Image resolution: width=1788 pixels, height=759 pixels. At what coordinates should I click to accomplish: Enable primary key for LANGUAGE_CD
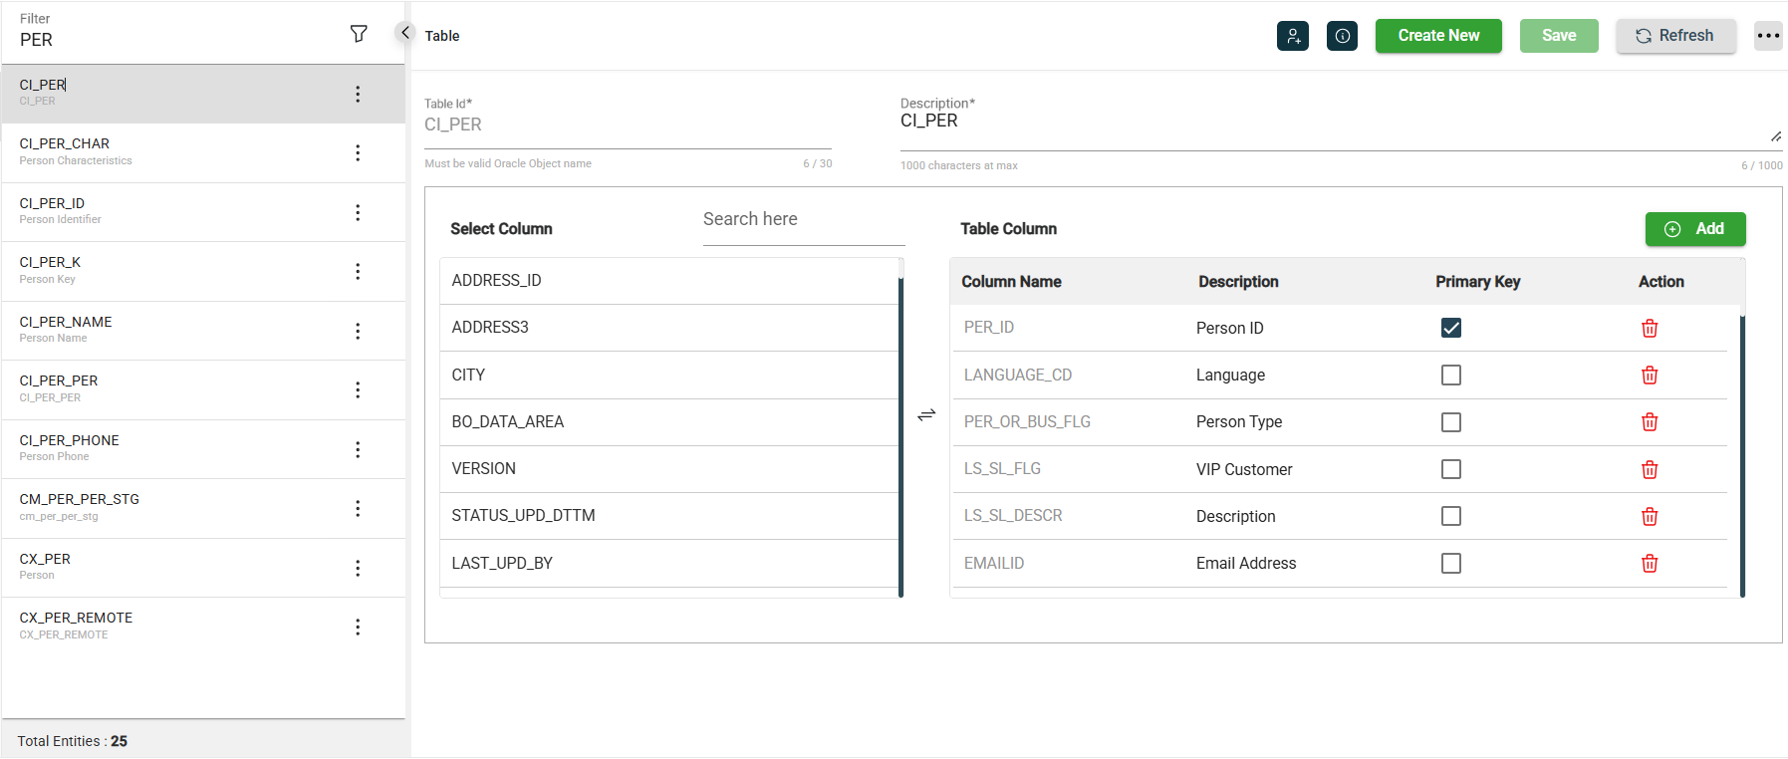click(x=1450, y=376)
